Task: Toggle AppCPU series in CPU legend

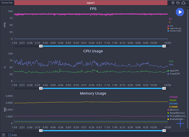Action: pos(173,71)
